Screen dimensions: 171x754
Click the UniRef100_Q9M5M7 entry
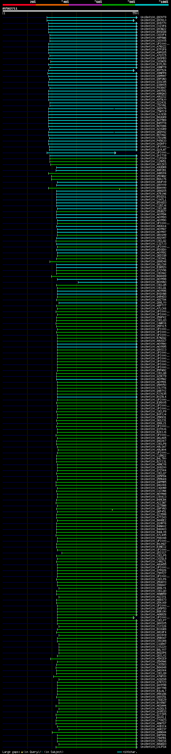[153, 76]
